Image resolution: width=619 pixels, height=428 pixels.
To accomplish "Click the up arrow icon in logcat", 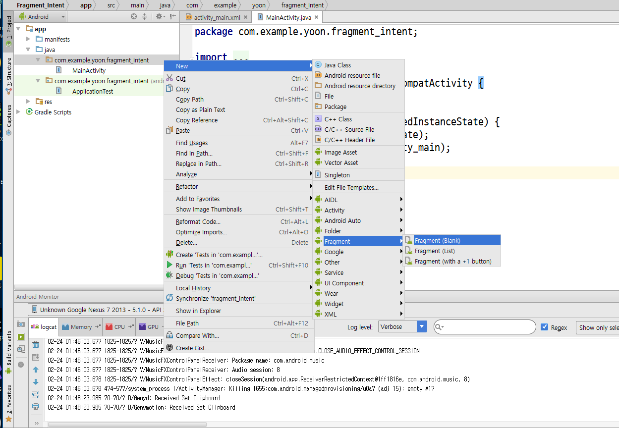I will (36, 370).
